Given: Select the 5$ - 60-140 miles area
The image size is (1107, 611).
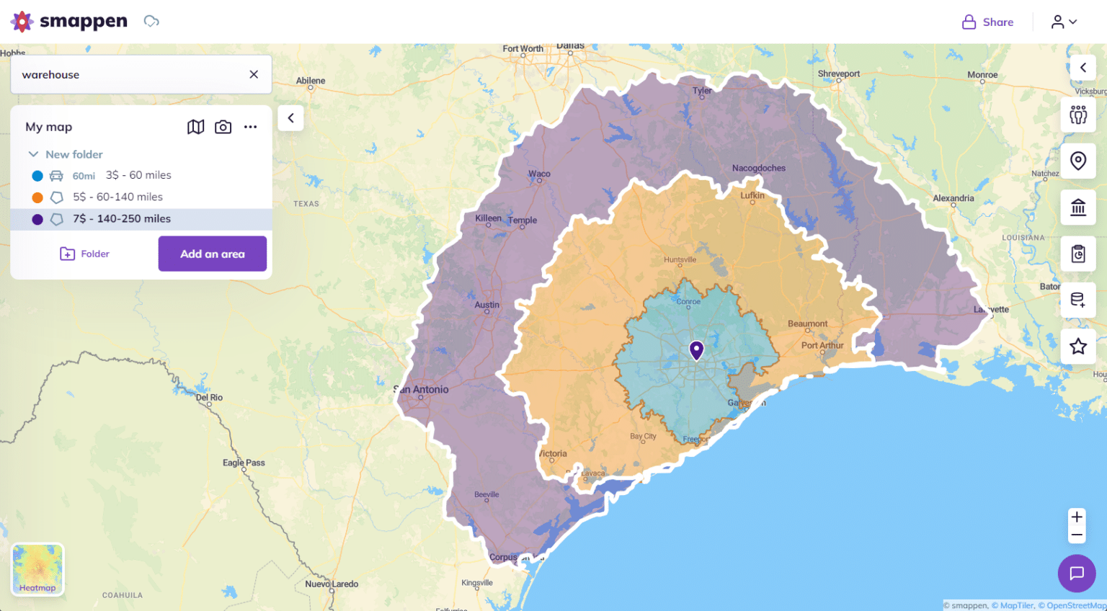Looking at the screenshot, I should pyautogui.click(x=141, y=197).
